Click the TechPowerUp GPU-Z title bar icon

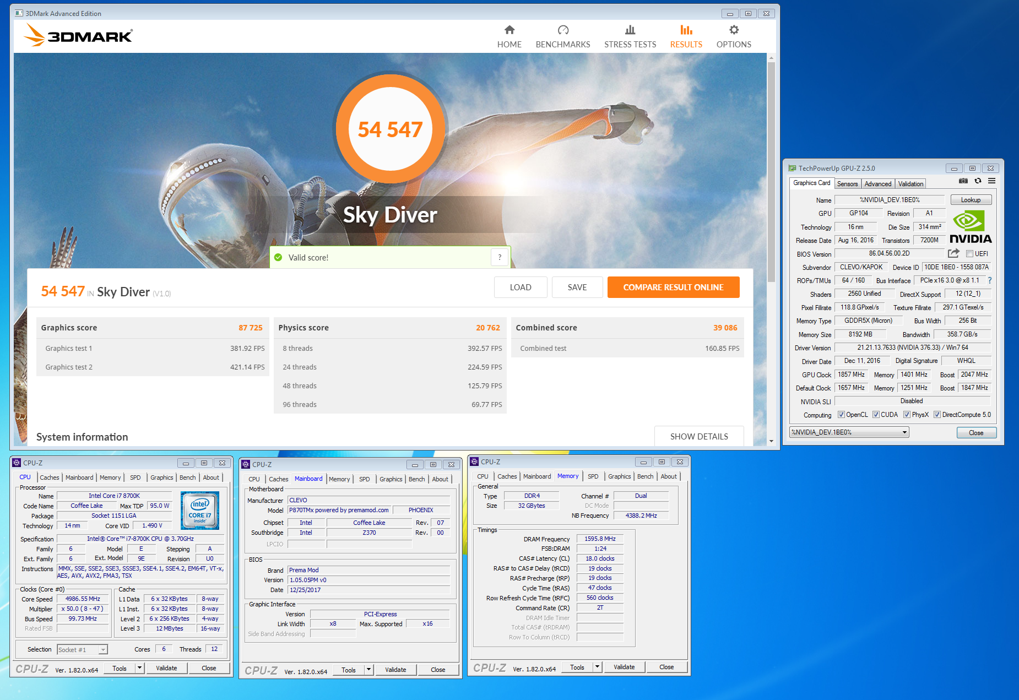[792, 168]
